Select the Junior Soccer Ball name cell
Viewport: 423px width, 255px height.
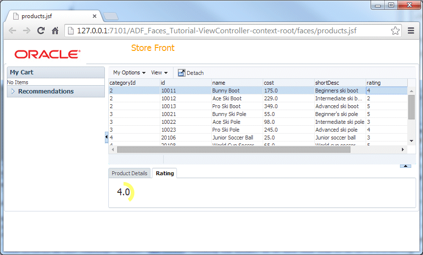point(237,138)
